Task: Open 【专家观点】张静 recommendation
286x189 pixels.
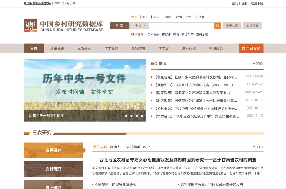Action: tap(196, 77)
